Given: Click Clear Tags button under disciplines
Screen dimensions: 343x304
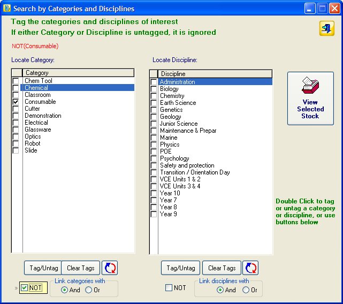Looking at the screenshot, I should pos(222,268).
